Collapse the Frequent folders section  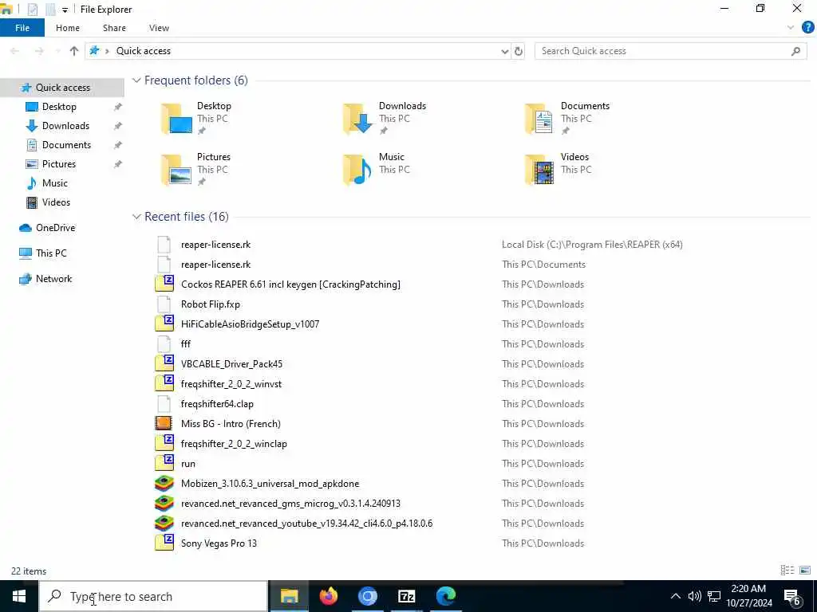point(136,80)
